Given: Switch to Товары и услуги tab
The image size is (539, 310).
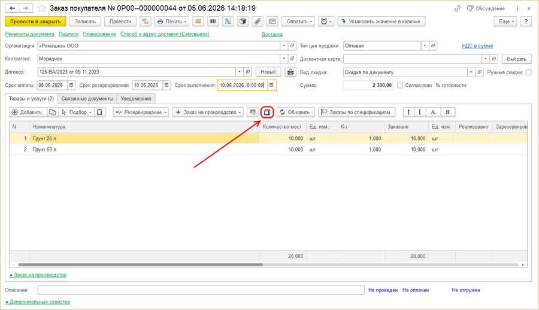Looking at the screenshot, I should [31, 99].
